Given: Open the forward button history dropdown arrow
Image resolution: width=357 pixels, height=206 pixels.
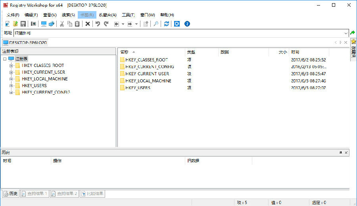Looking at the screenshot, I should 136,24.
